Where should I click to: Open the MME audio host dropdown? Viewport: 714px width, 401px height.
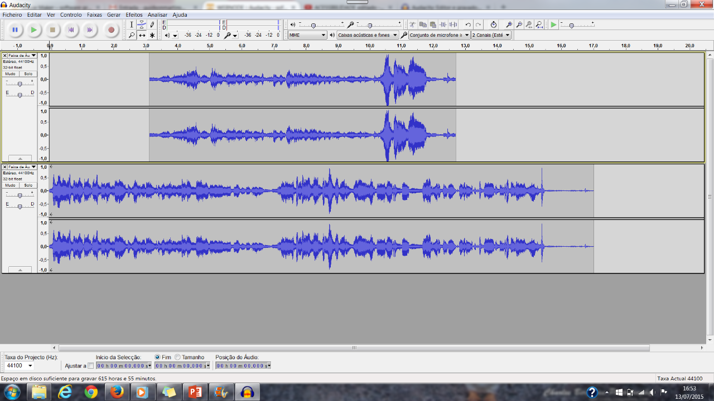(x=307, y=35)
